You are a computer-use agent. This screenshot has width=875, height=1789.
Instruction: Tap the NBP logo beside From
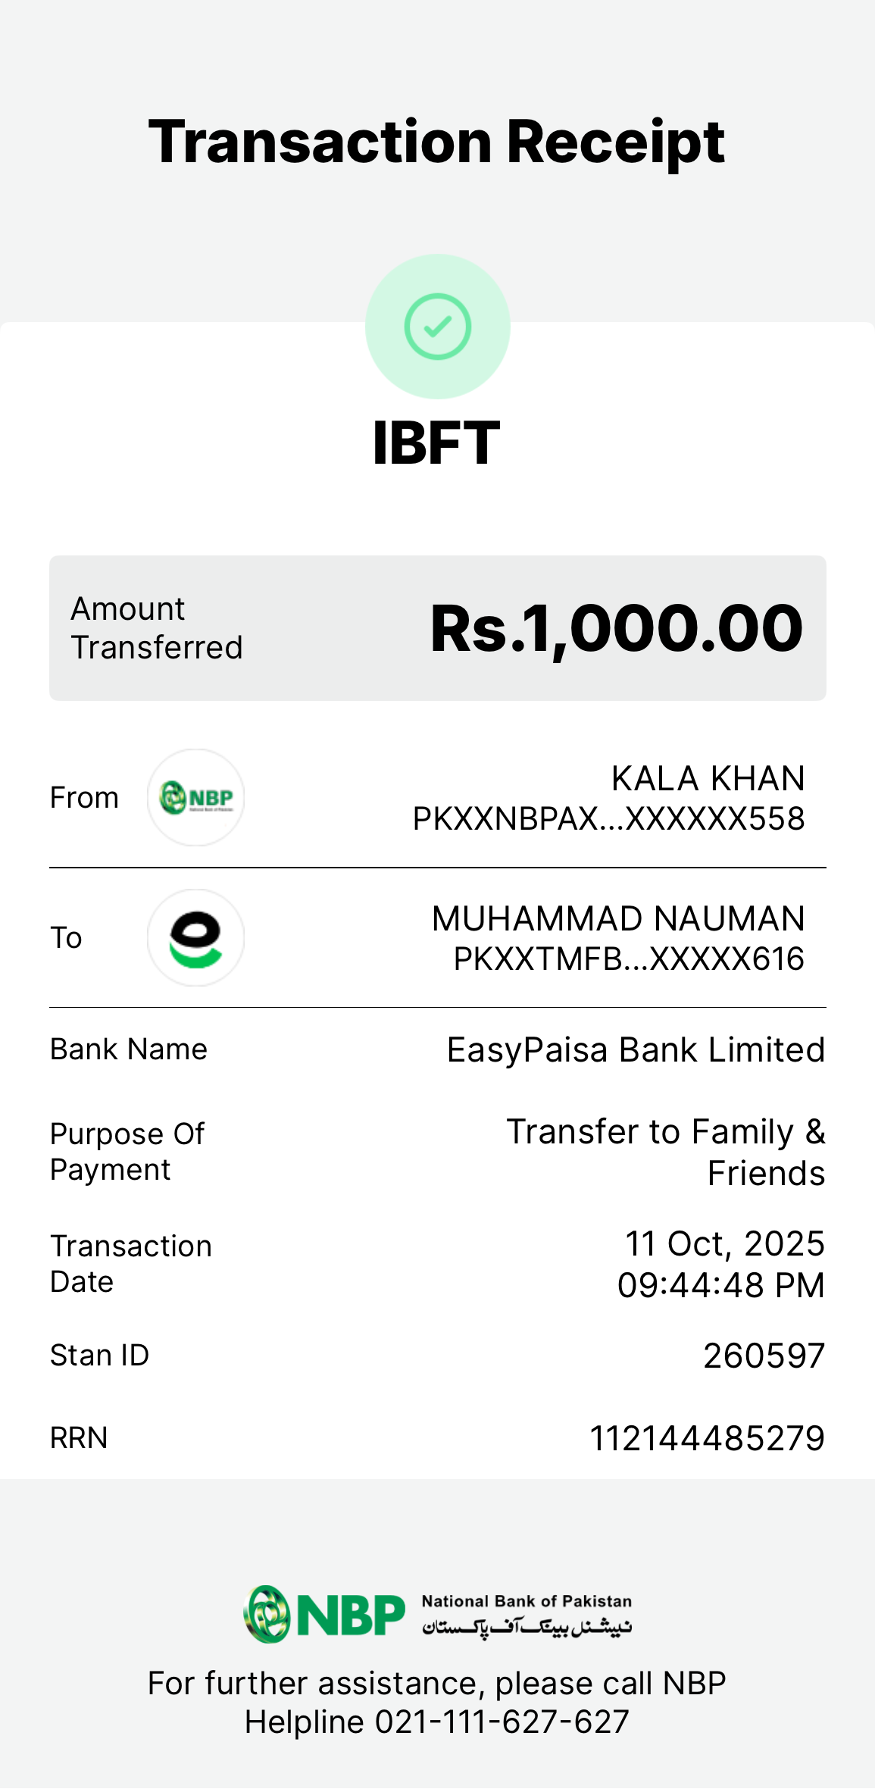[x=195, y=798]
